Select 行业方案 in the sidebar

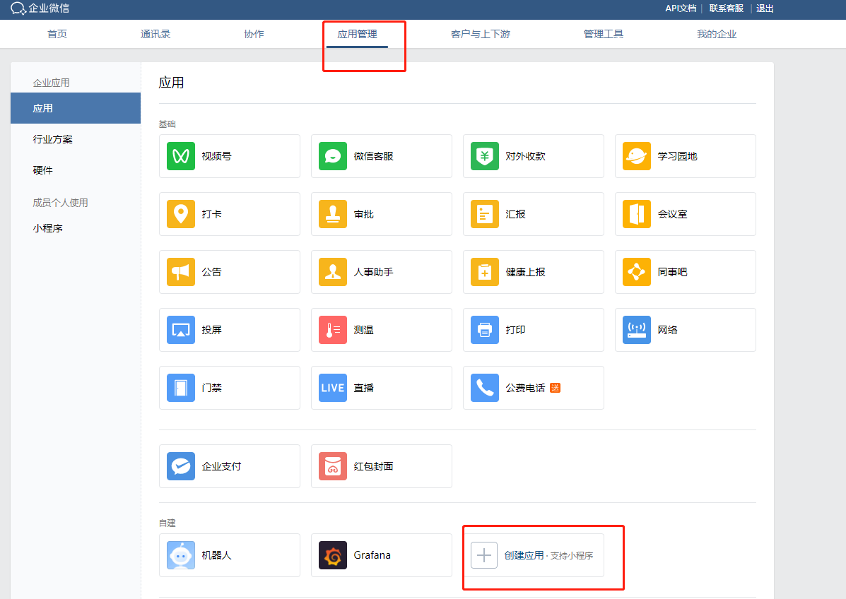(x=53, y=139)
